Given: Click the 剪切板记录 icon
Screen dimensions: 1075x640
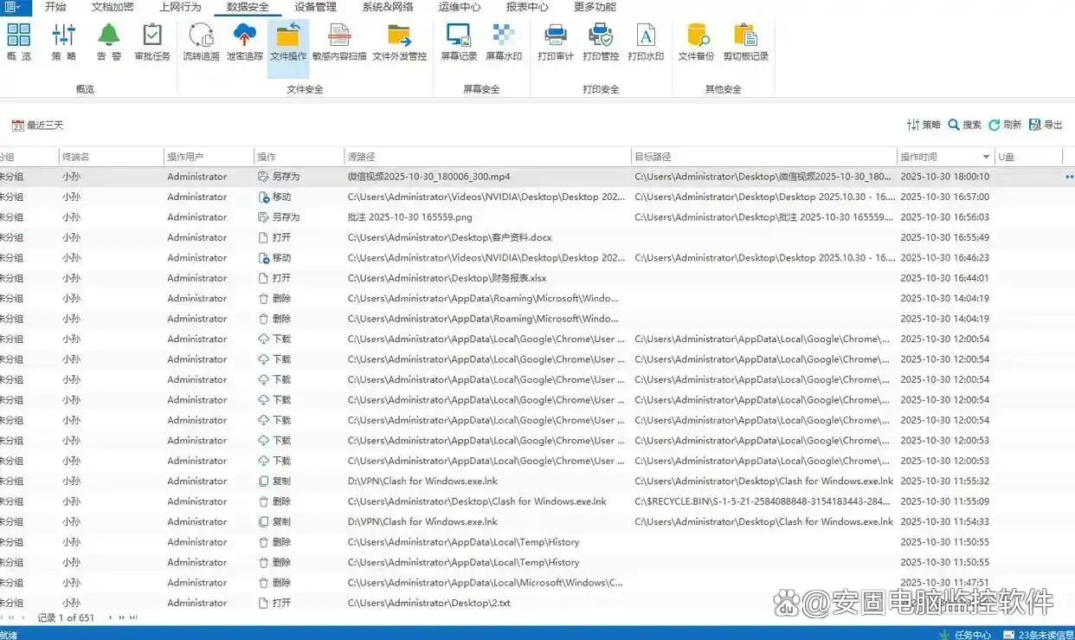Looking at the screenshot, I should click(745, 36).
